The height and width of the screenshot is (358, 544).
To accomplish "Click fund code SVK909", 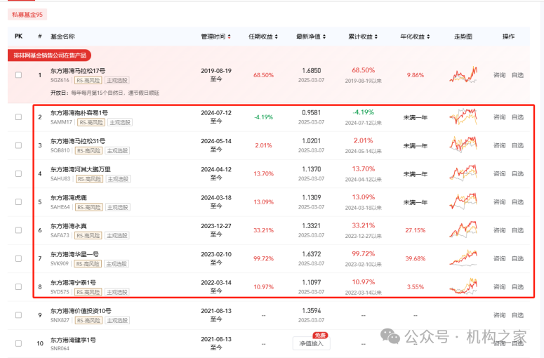I will [60, 264].
